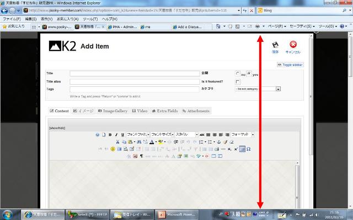Click the editor Help icon
Image resolution: width=353 pixels, height=220 pixels.
(97, 135)
